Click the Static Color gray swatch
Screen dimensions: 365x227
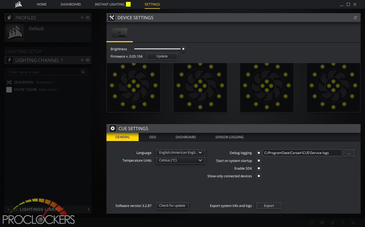coord(9,90)
